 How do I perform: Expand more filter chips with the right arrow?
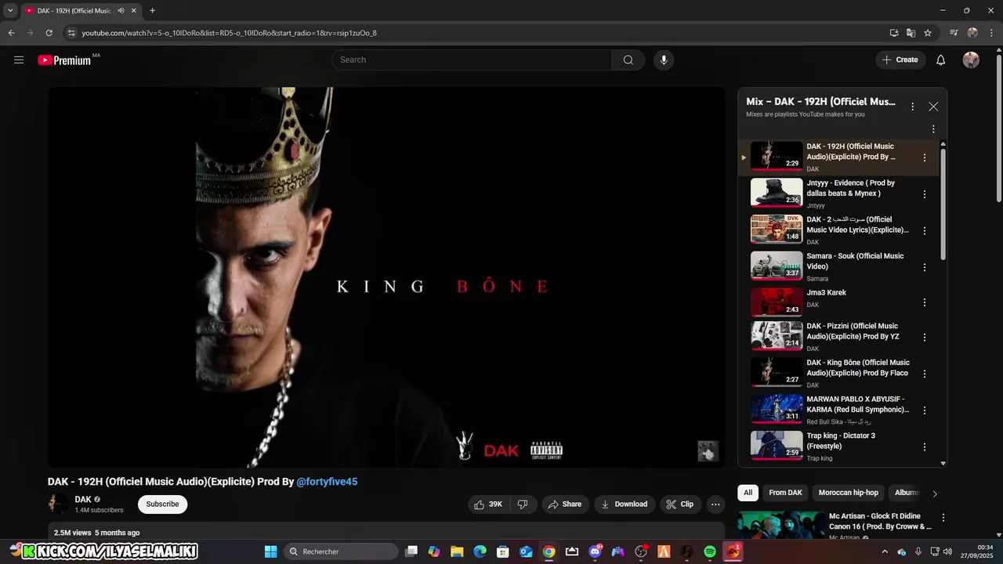[x=935, y=493]
